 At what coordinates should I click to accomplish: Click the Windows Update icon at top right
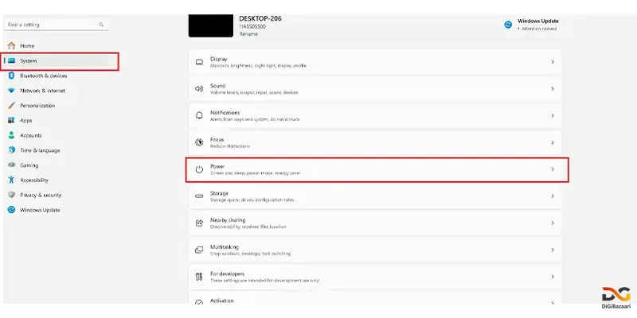pyautogui.click(x=508, y=25)
